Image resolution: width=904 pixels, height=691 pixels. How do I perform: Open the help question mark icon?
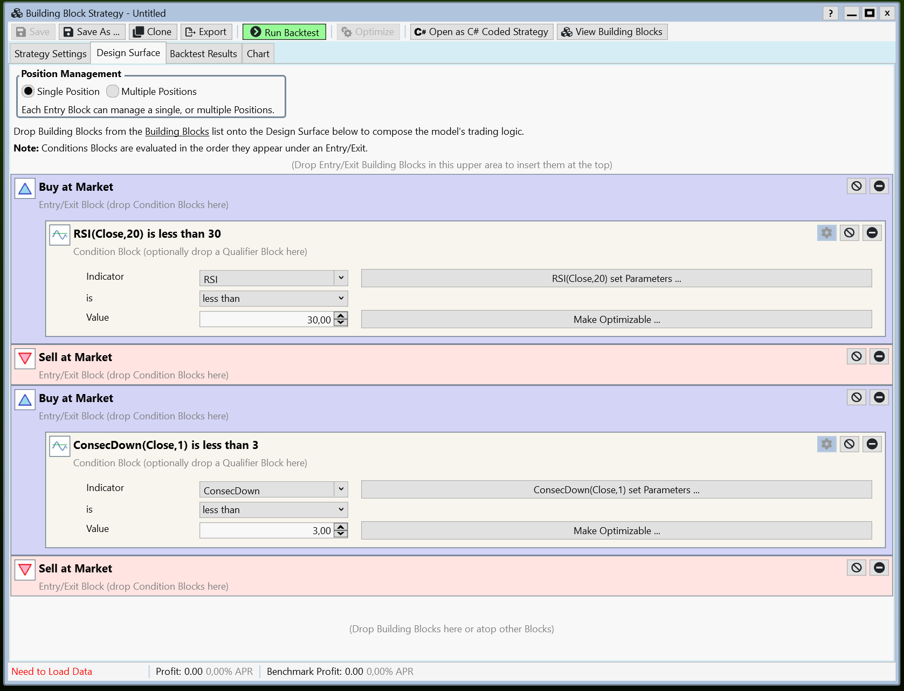pos(830,13)
